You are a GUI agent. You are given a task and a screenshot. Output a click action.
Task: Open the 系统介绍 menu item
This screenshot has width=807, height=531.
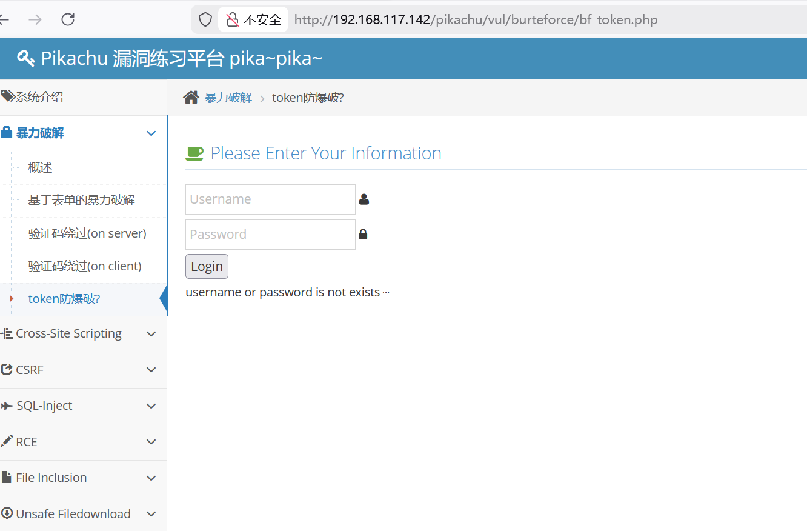point(83,97)
